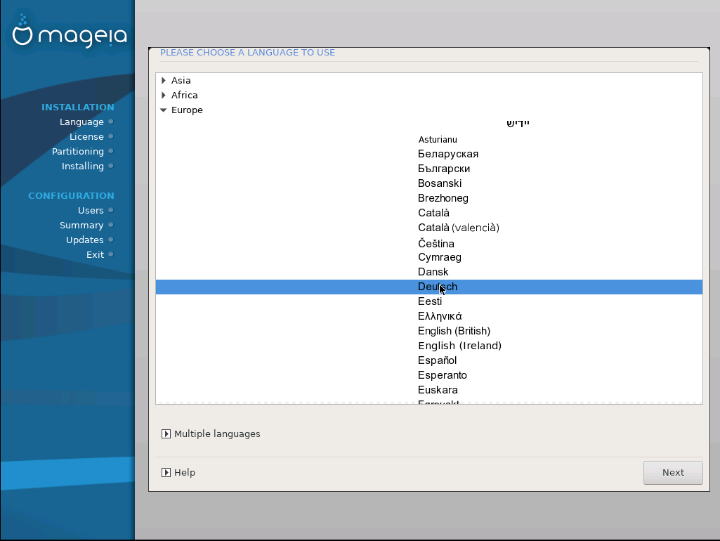Screen dimensions: 720x541
Task: Open the Help section
Action: pos(166,473)
